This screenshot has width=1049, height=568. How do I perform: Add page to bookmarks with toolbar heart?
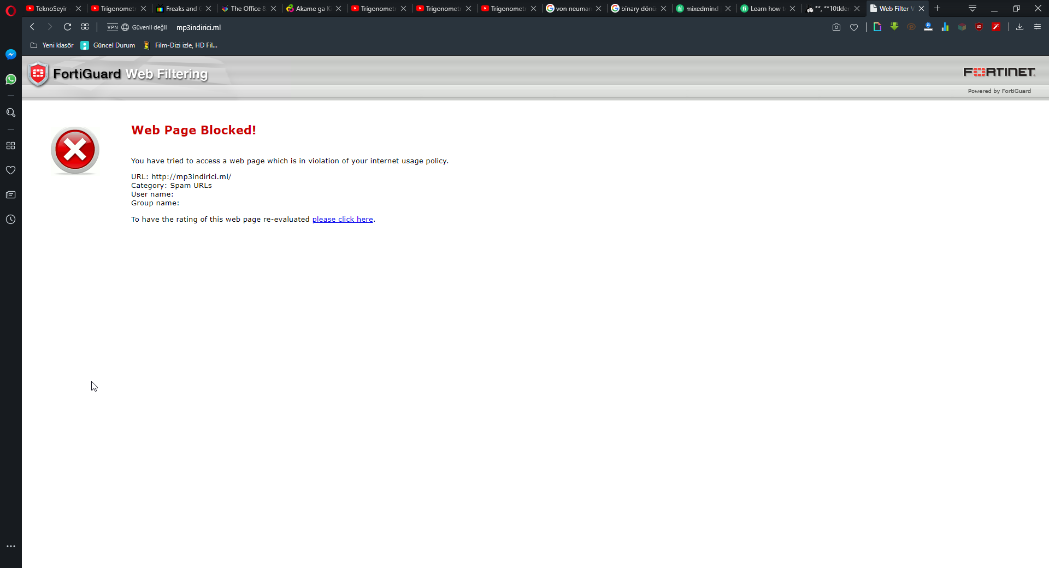(854, 27)
